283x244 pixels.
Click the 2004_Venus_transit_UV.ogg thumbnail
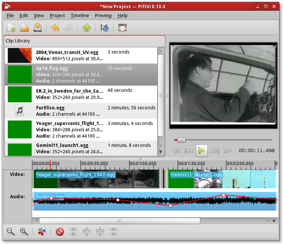(20, 55)
